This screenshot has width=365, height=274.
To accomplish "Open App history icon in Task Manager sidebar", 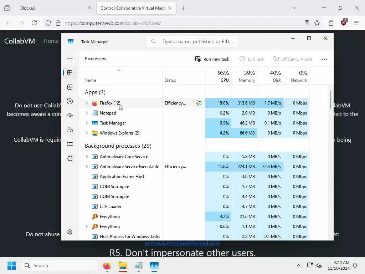I will [70, 101].
